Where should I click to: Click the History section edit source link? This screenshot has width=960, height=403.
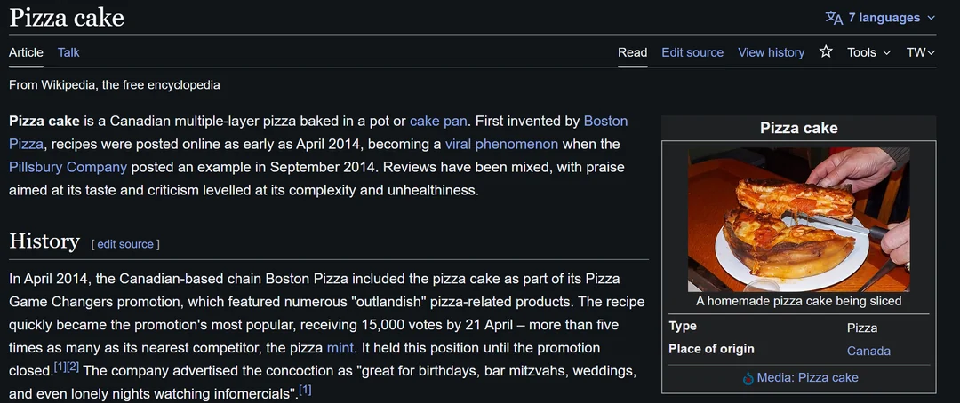point(125,244)
